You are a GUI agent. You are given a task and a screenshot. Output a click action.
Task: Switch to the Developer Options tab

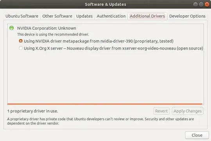click(187, 16)
